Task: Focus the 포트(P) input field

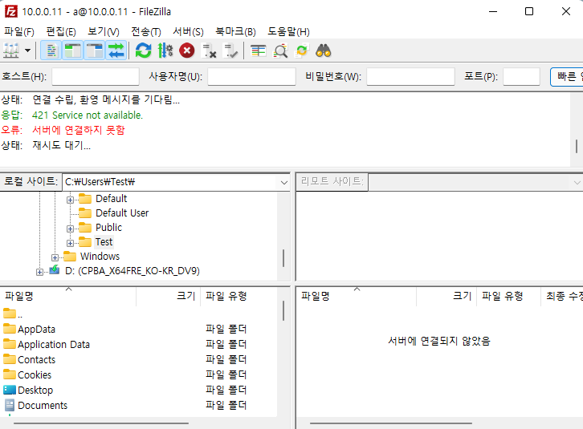Action: coord(521,76)
